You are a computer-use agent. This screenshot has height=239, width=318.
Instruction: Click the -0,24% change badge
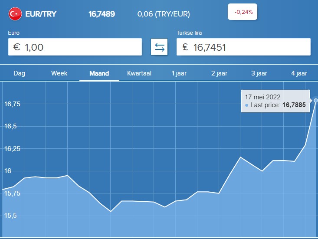point(243,12)
